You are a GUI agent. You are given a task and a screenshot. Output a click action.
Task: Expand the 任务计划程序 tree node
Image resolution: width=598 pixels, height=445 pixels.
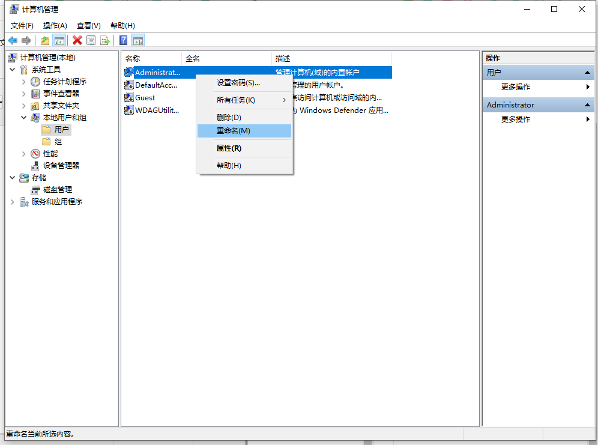click(x=24, y=82)
